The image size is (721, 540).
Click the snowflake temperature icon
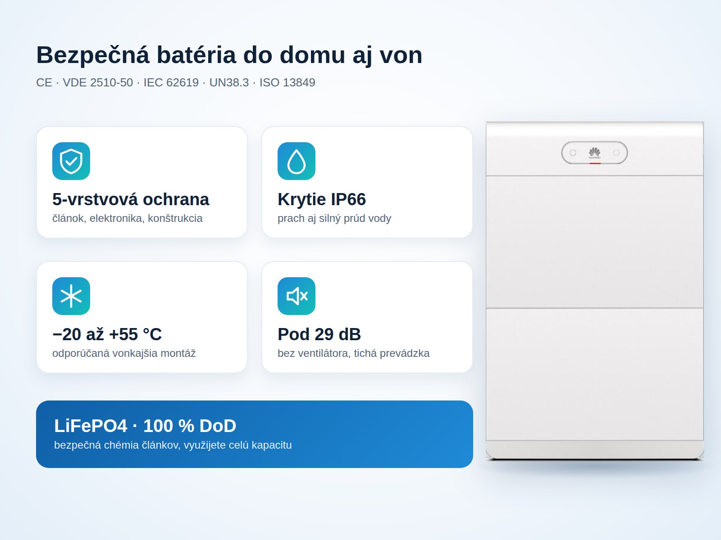point(71,296)
